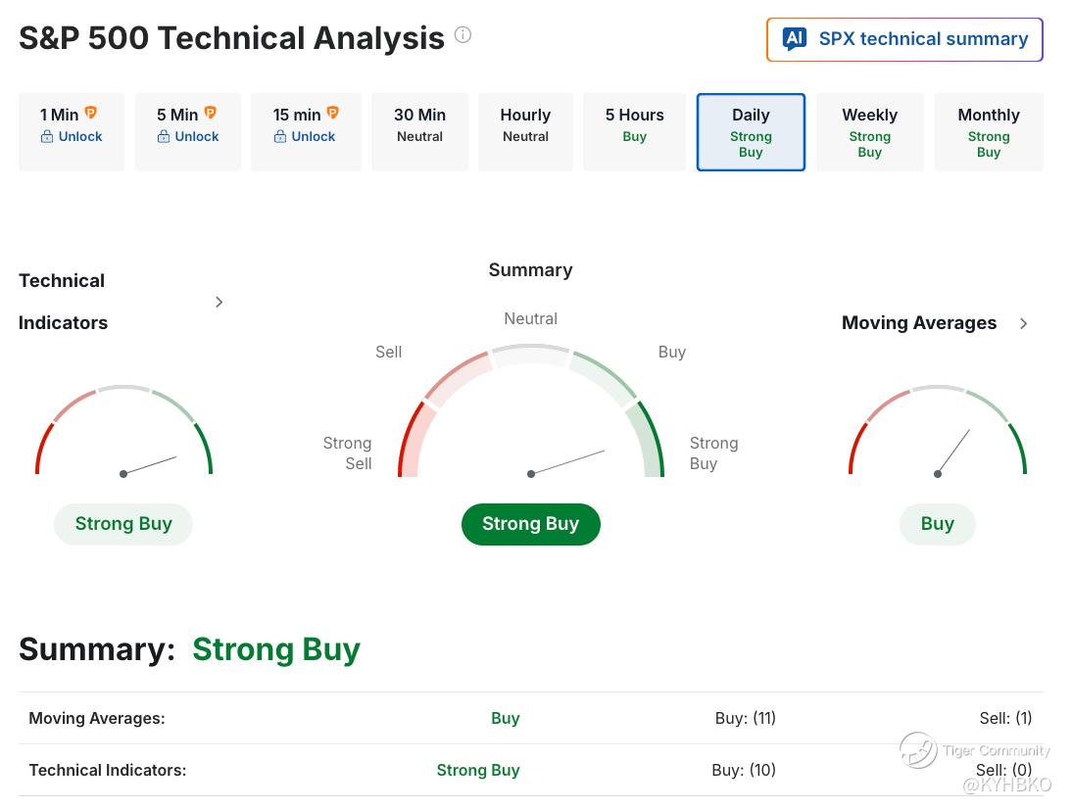Click the pro badge icon next to 15 min

tap(332, 113)
